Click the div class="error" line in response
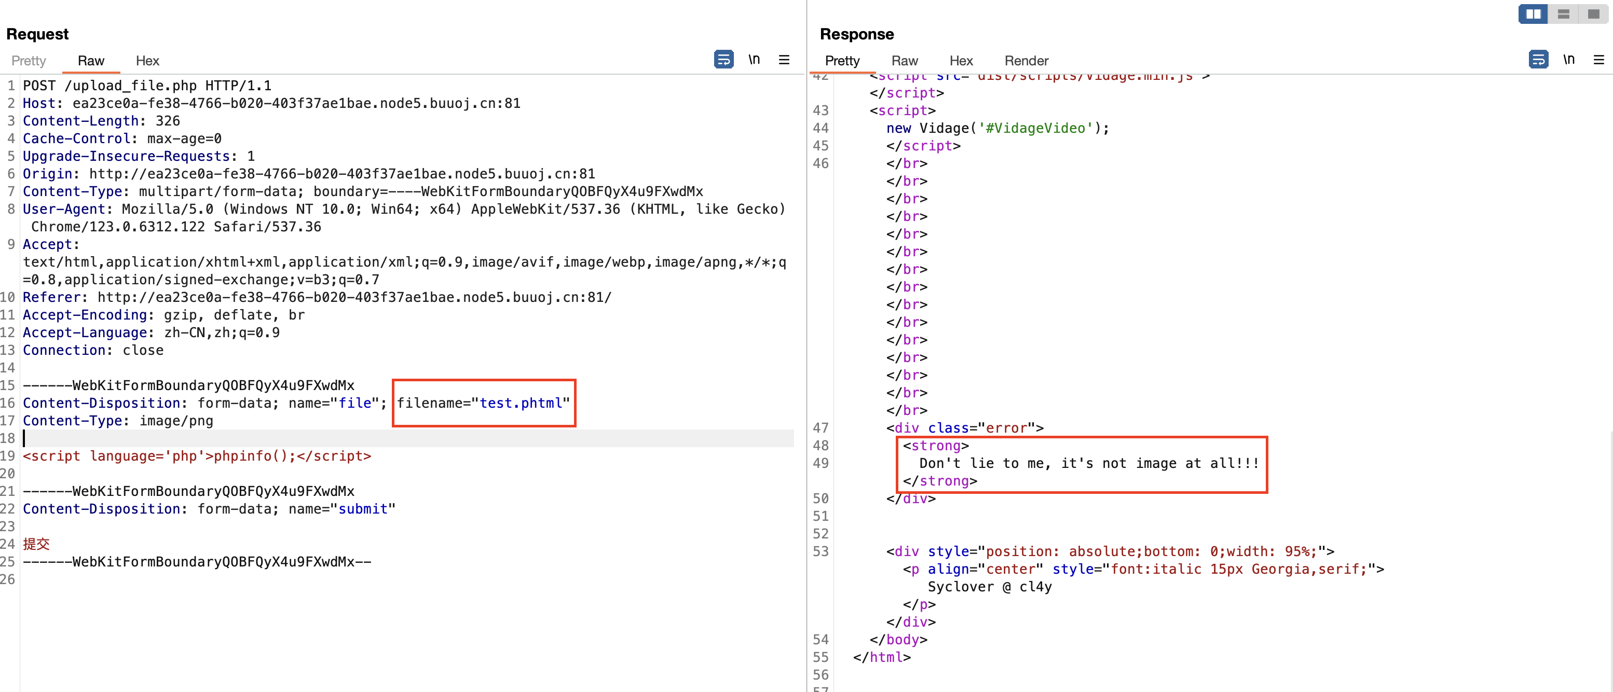Viewport: 1613px width, 692px height. [965, 428]
